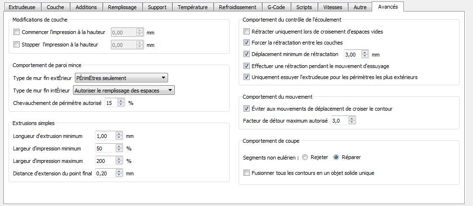Enable Fusionner tous les contours option
This screenshot has height=206, width=473.
click(247, 173)
